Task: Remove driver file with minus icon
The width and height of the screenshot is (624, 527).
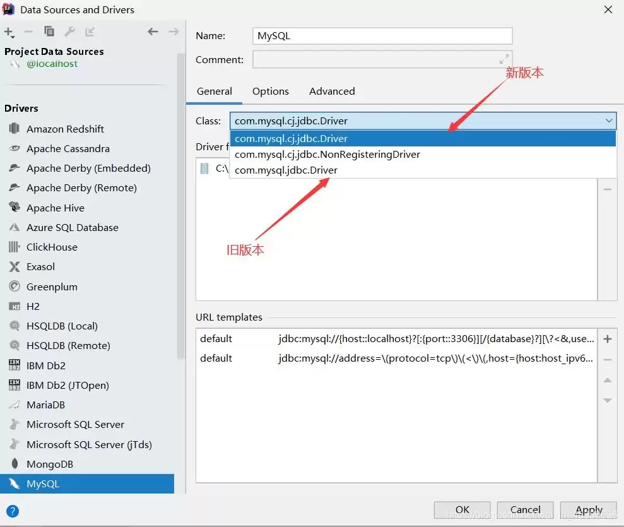Action: (x=608, y=189)
